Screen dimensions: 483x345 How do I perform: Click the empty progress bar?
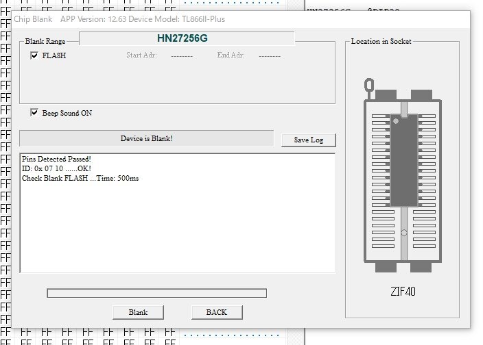156,293
